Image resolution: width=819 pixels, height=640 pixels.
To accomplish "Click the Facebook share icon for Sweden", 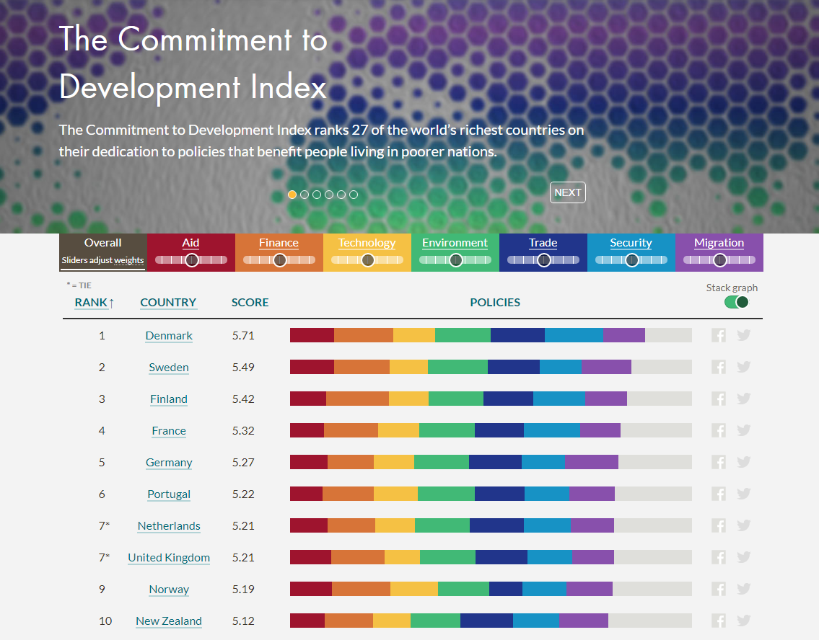I will 718,366.
